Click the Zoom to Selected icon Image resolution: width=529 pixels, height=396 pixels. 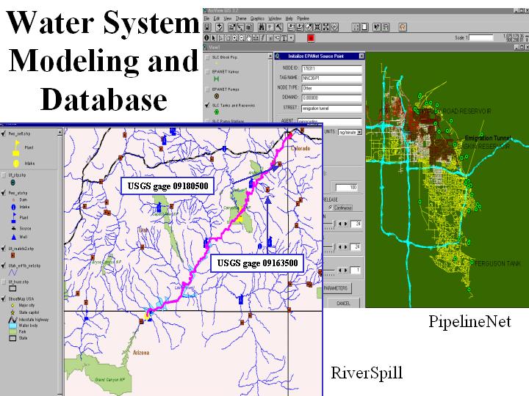309,27
